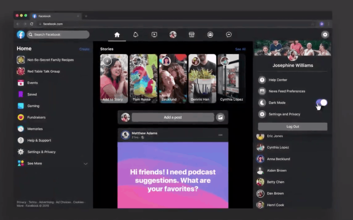Image resolution: width=353 pixels, height=220 pixels.
Task: Click the Privacy footer link
Action: pos(21,202)
